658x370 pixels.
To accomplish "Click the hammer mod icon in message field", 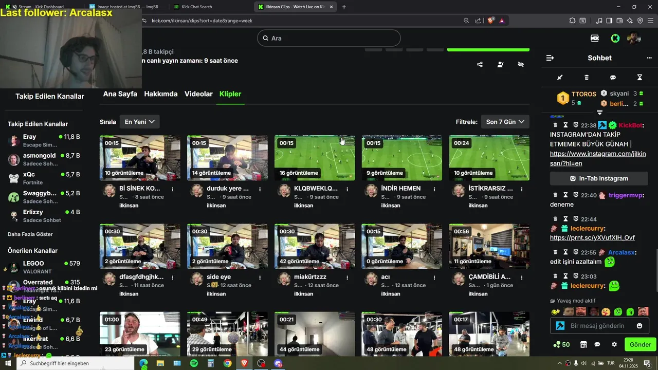I will coord(560,326).
